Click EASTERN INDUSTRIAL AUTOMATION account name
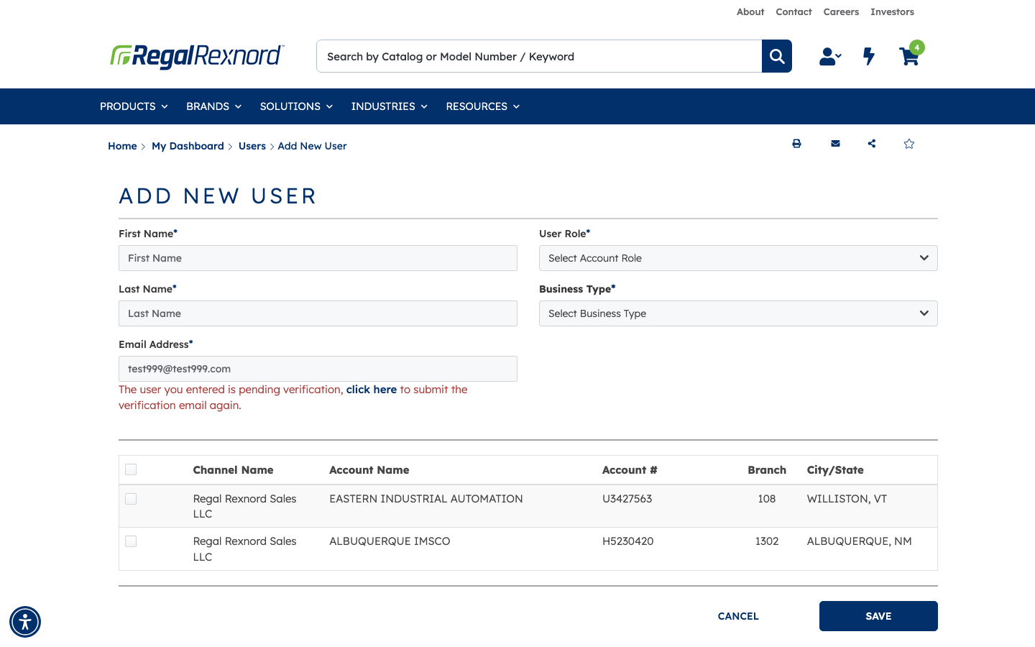 point(425,499)
